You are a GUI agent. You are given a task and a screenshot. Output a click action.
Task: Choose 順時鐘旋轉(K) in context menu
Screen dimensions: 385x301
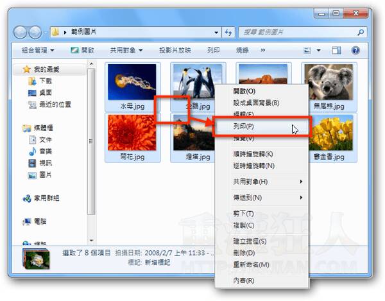pos(262,154)
